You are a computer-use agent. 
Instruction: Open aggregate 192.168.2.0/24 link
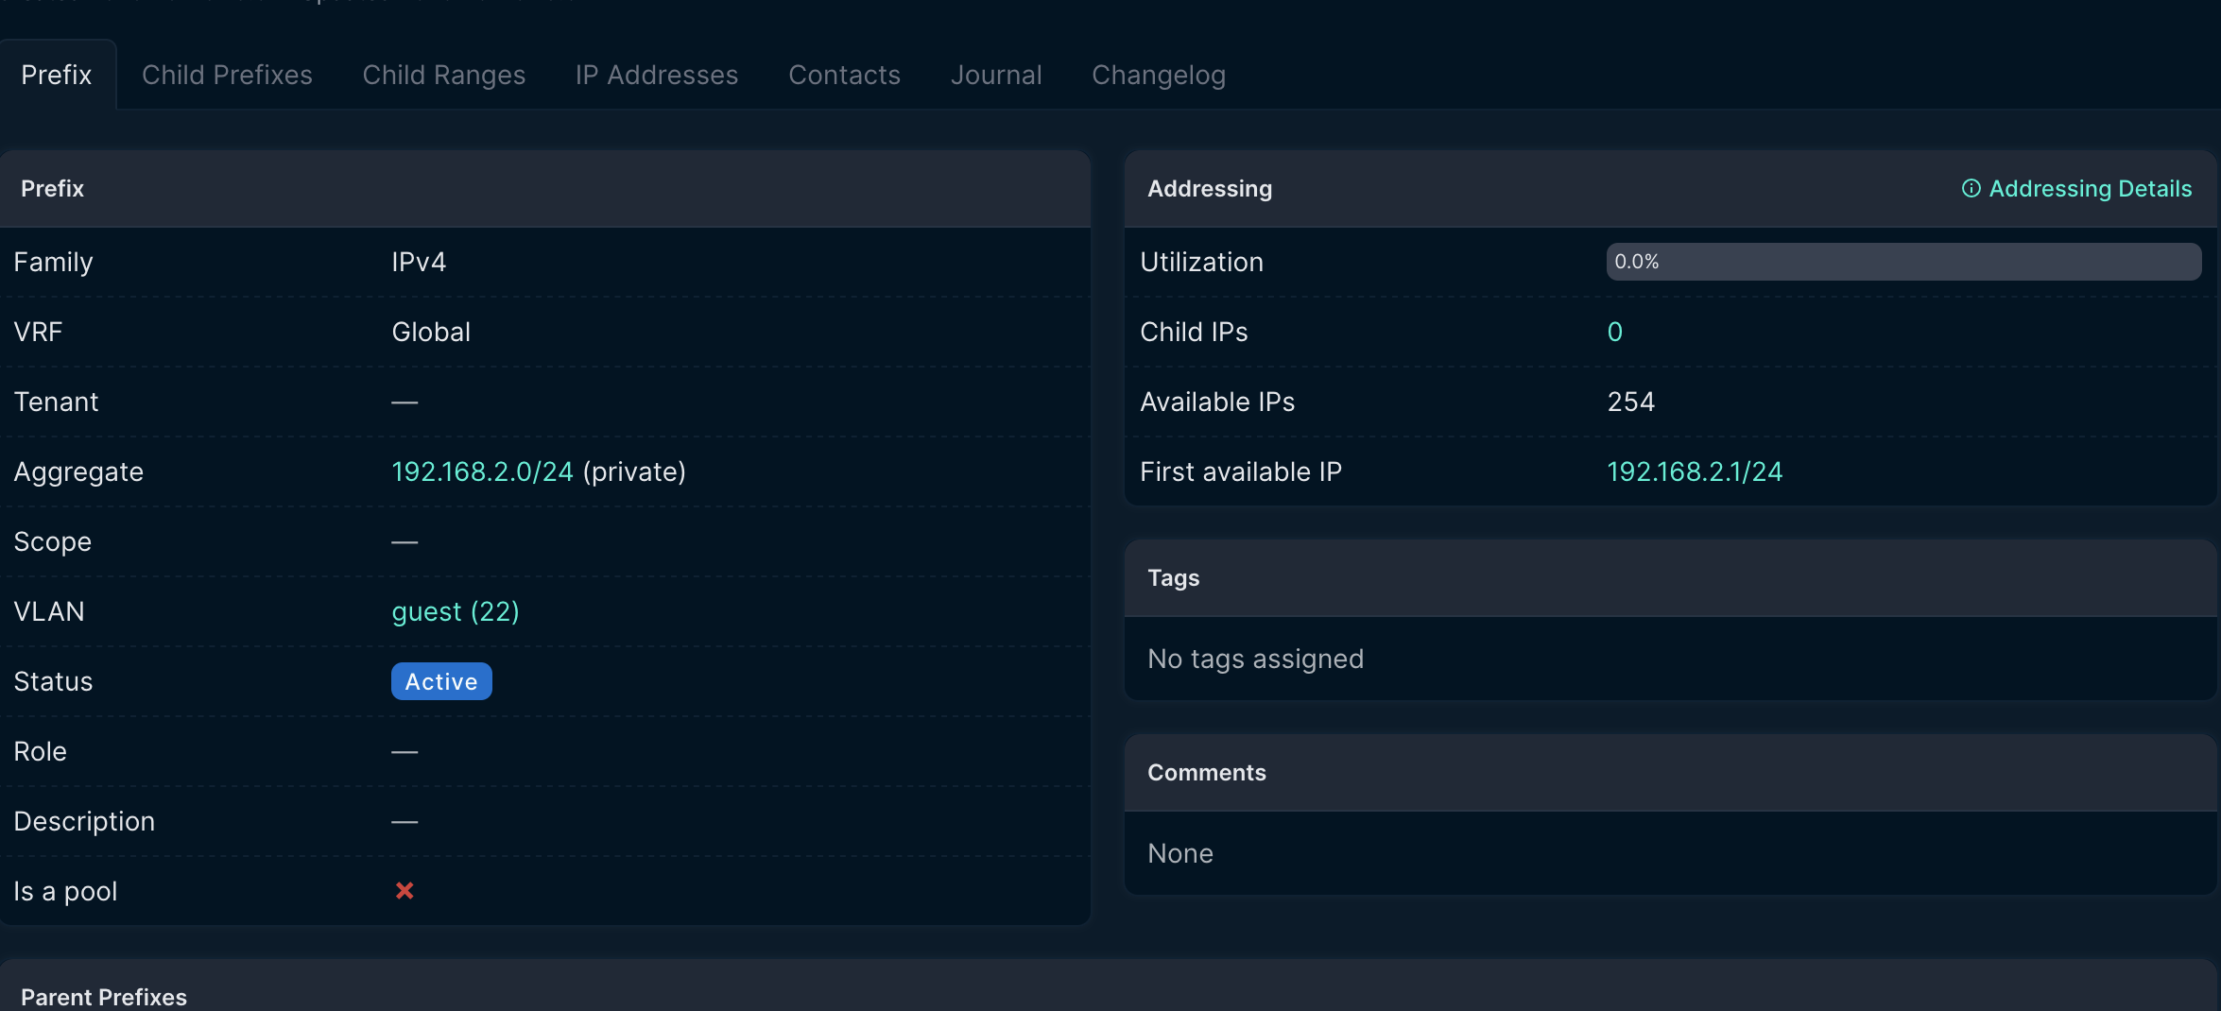click(x=482, y=471)
